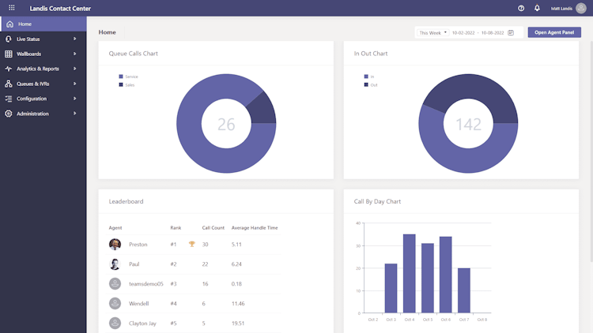Image resolution: width=593 pixels, height=333 pixels.
Task: Click Wendell's placeholder avatar
Action: pos(115,303)
